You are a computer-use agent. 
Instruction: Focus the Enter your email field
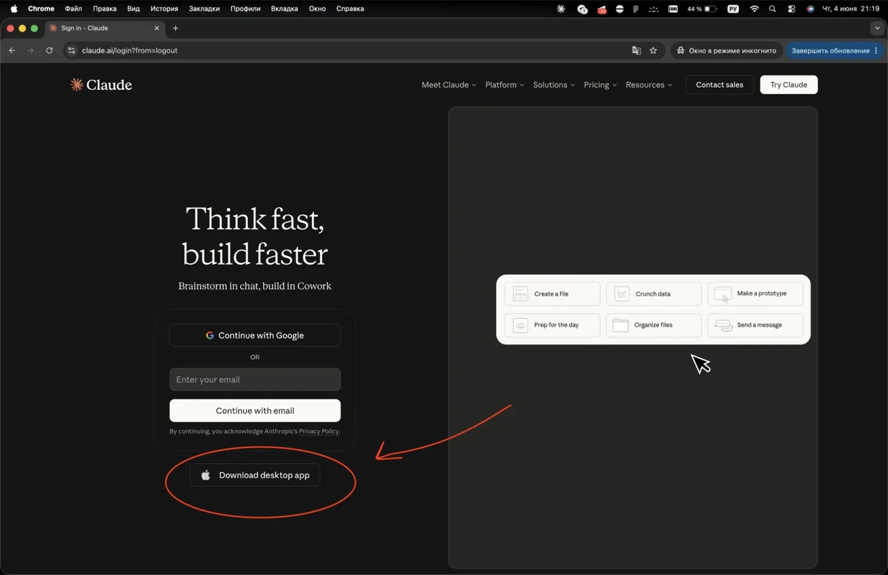click(255, 380)
